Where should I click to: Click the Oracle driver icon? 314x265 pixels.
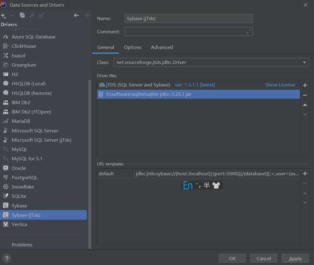click(6, 168)
